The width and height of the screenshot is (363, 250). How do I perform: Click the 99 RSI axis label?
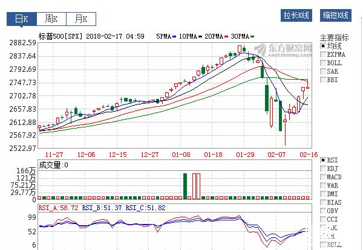click(32, 217)
